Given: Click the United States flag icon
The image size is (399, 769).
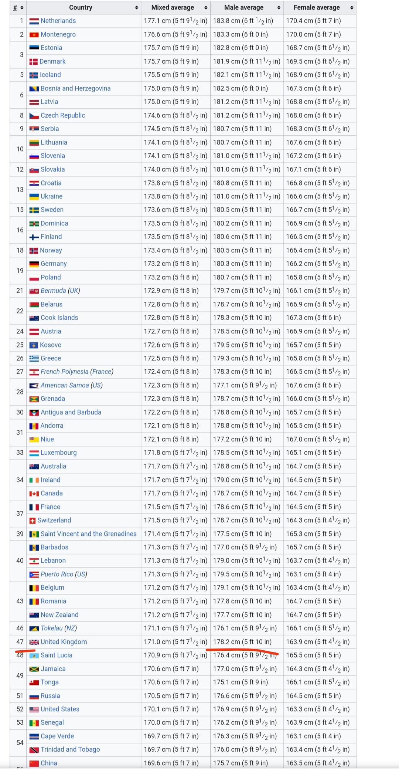Looking at the screenshot, I should (x=34, y=709).
